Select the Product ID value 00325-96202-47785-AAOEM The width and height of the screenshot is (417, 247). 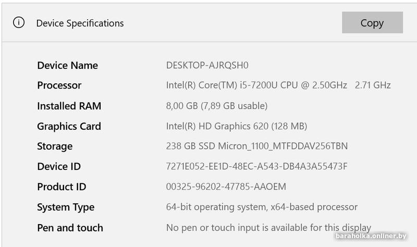click(226, 187)
